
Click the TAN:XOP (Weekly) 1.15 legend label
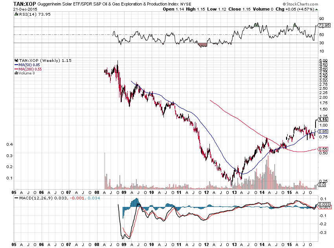click(45, 60)
